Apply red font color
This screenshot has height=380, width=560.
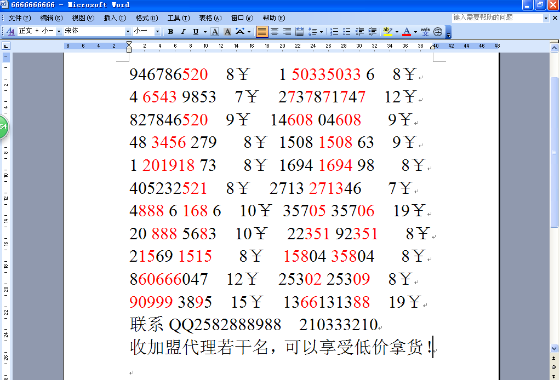407,32
